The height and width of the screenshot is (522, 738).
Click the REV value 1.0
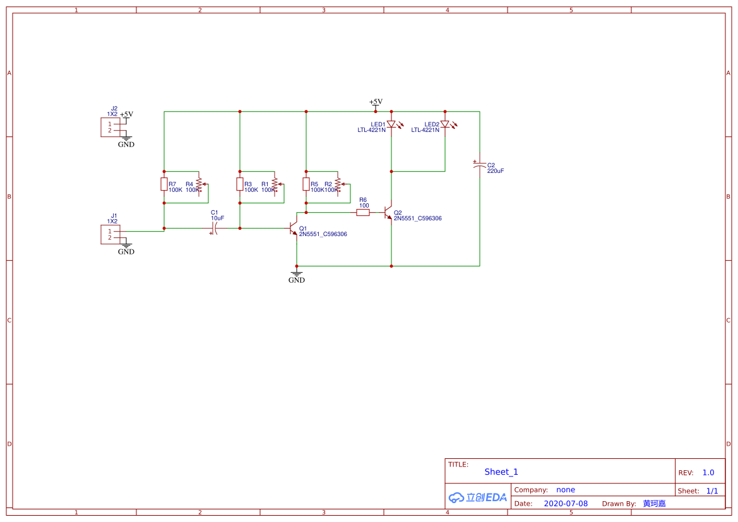pos(708,473)
